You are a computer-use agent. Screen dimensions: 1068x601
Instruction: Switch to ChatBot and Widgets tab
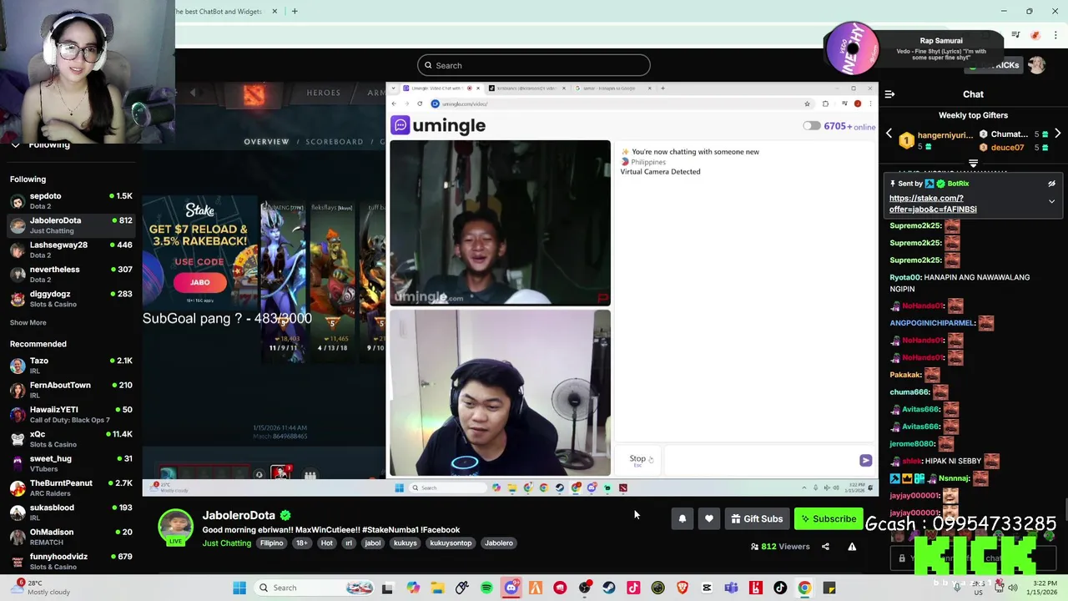coord(219,12)
